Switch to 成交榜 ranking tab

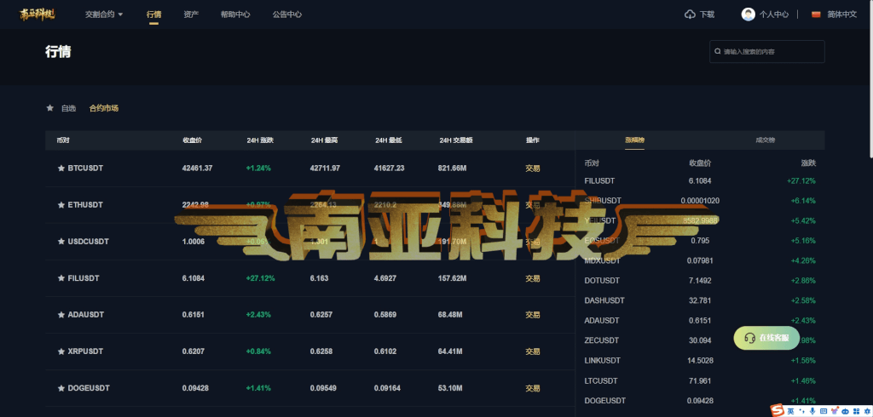pos(765,140)
